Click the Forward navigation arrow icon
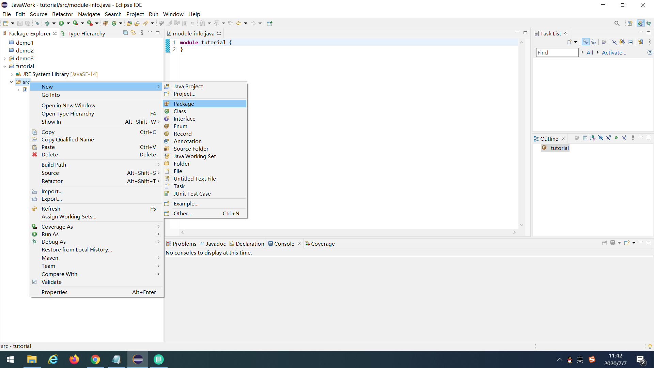This screenshot has height=368, width=654. tap(253, 23)
